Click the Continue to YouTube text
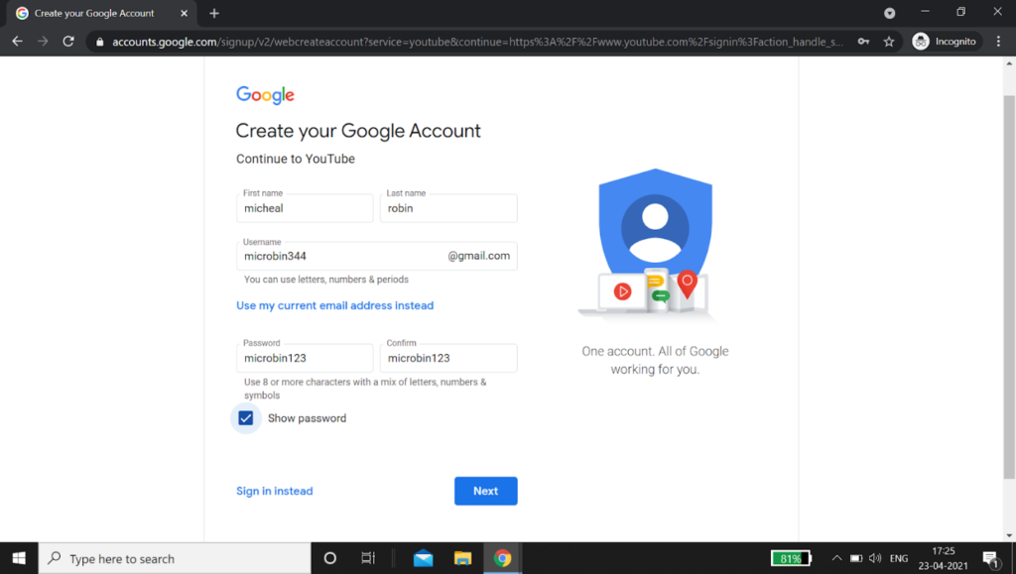 tap(296, 159)
